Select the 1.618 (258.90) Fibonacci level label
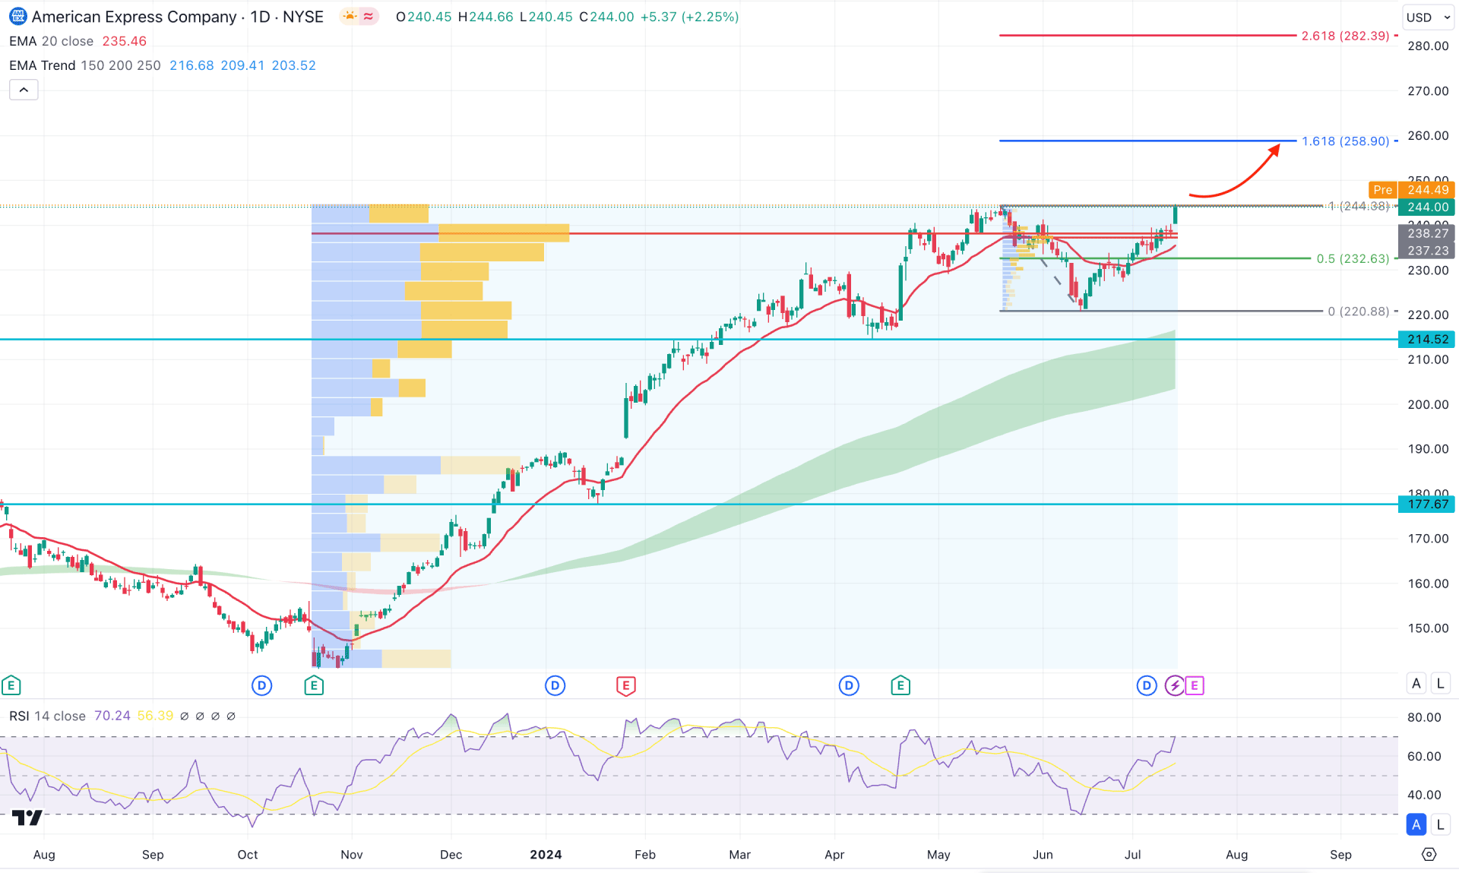The image size is (1459, 873). [1345, 141]
